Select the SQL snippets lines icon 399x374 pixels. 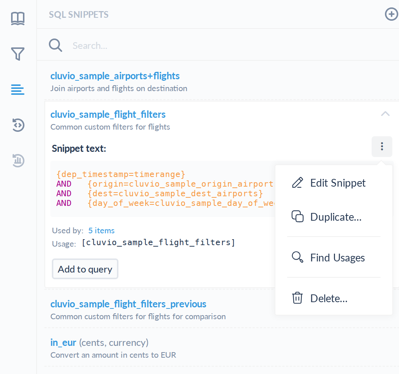point(18,90)
